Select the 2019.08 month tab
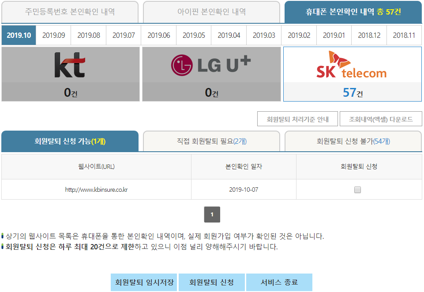The image size is (424, 292). [88, 35]
